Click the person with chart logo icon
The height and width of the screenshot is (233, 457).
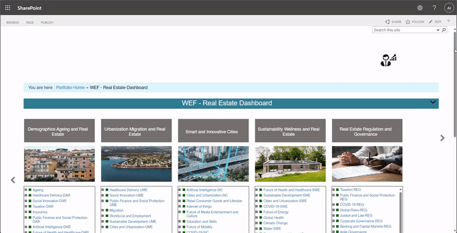pos(388,60)
